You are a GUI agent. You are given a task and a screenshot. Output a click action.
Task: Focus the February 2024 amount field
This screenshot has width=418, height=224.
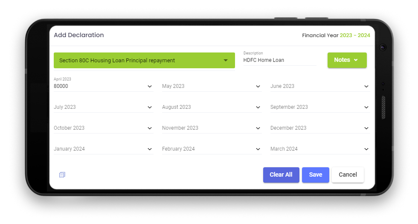206,149
